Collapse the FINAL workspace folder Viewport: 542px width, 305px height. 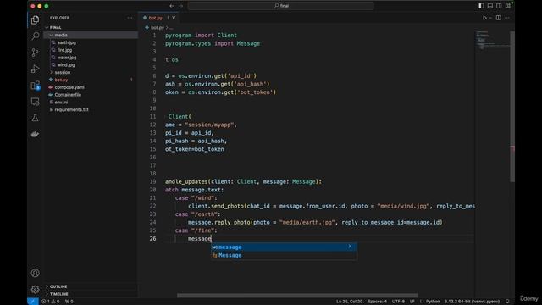coord(55,28)
